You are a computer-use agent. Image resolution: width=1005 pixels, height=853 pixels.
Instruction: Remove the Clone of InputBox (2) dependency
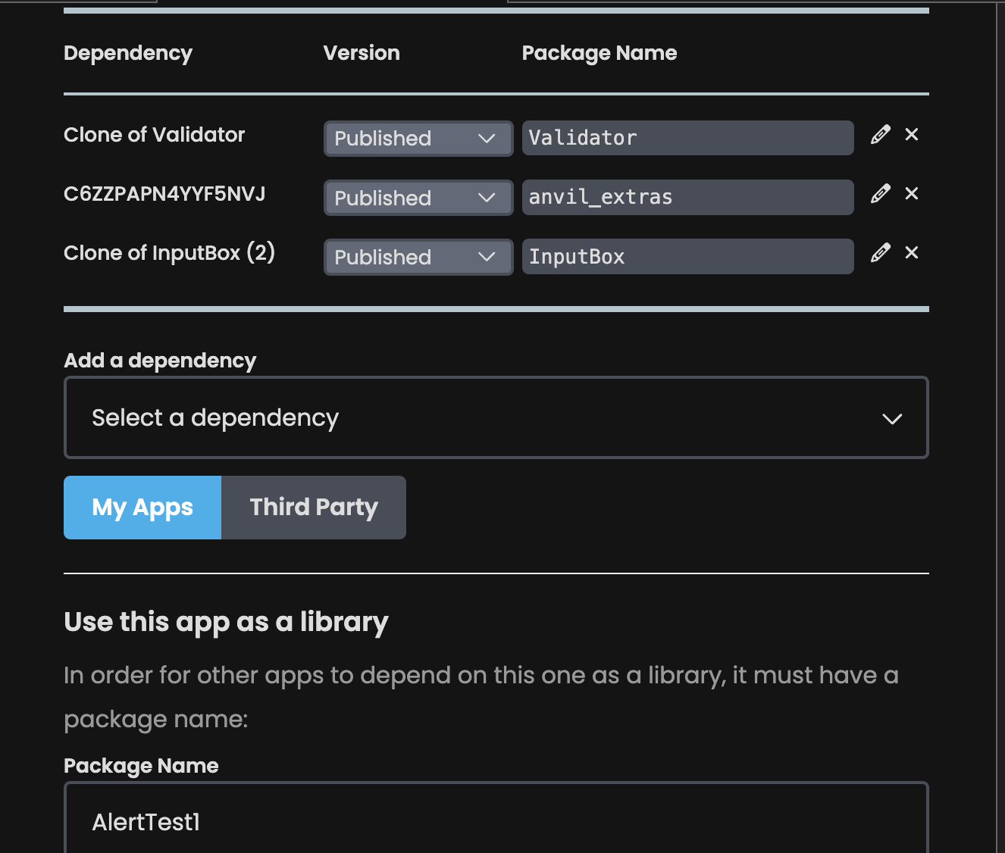[x=912, y=253]
